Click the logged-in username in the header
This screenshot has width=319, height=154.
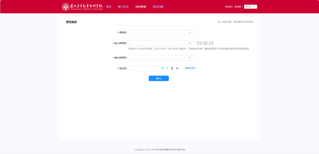point(238,6)
